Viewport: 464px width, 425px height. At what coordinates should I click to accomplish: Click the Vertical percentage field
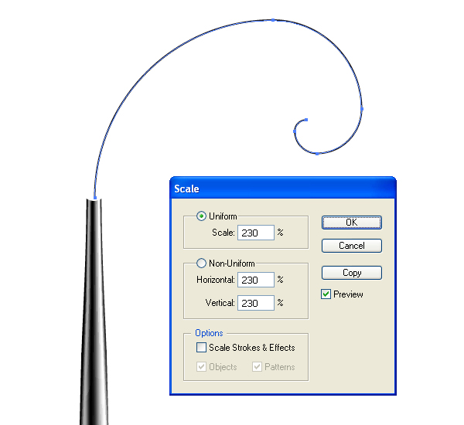point(256,303)
